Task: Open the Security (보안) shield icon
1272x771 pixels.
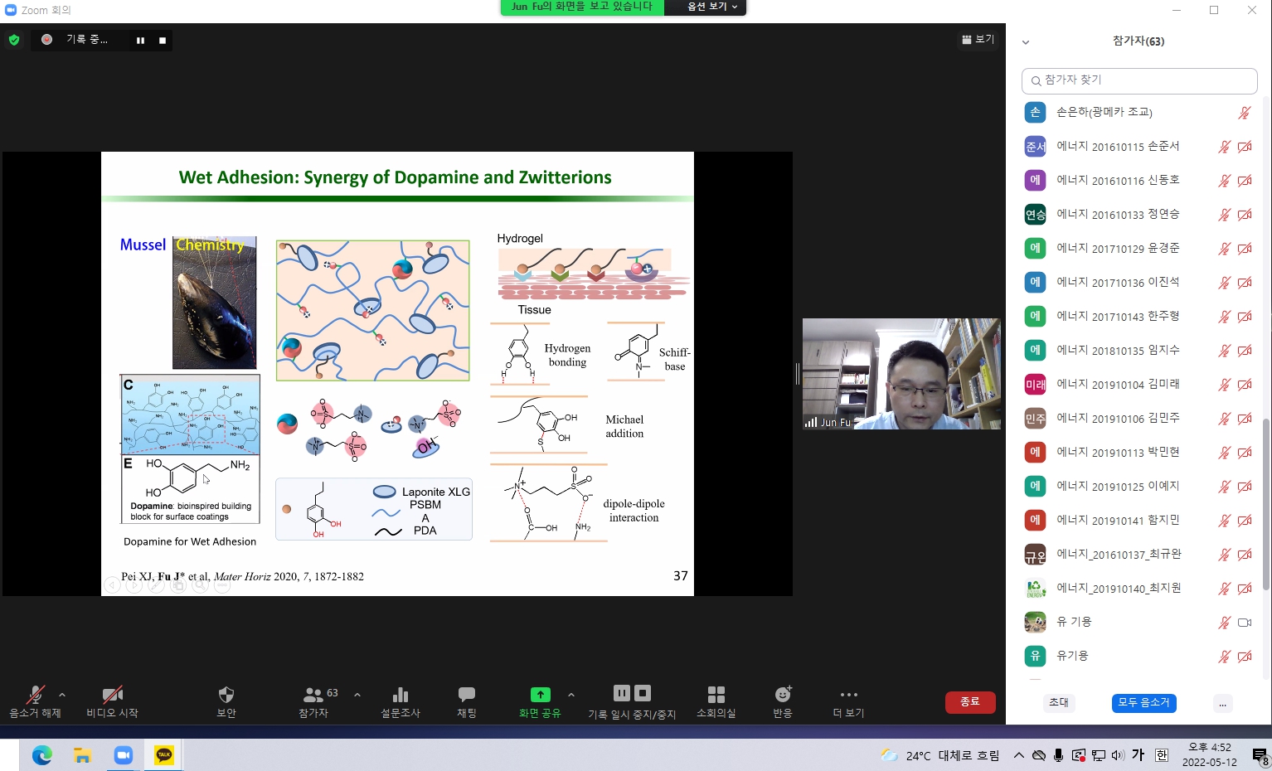Action: [x=226, y=695]
